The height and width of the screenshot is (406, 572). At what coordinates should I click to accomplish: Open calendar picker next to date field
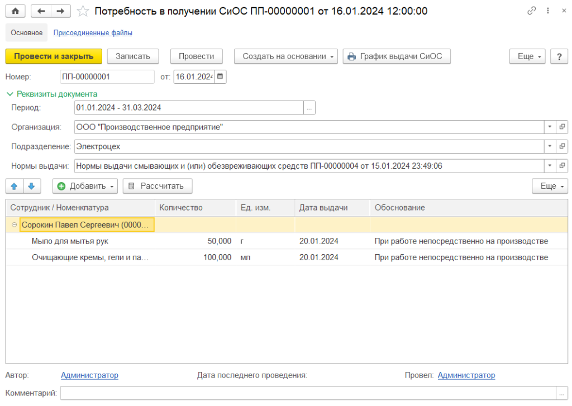point(220,77)
